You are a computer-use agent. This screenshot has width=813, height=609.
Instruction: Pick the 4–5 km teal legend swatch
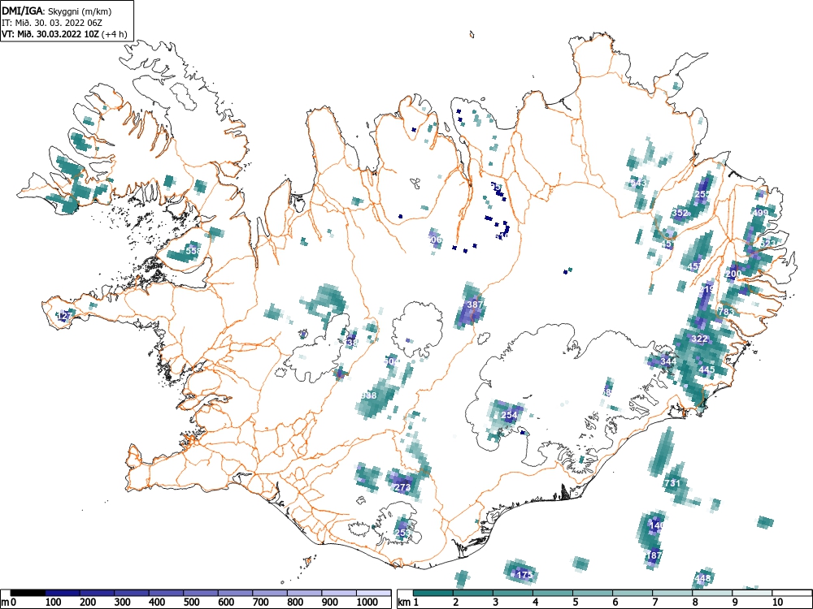coord(553,593)
